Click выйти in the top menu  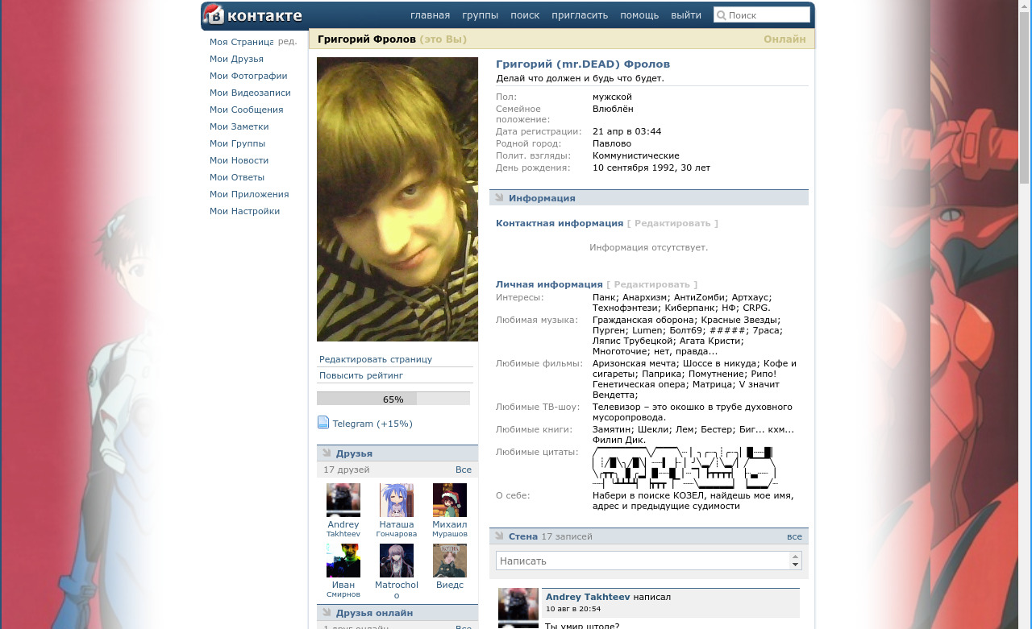686,15
